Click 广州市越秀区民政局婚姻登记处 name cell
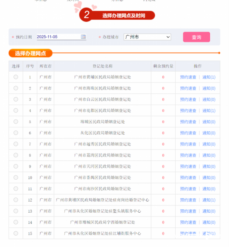The width and height of the screenshot is (229, 247). click(x=103, y=144)
